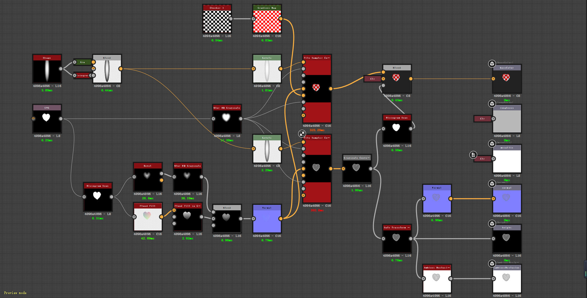This screenshot has width=587, height=298.
Task: Select the small green Gra node
Action: tap(82, 62)
